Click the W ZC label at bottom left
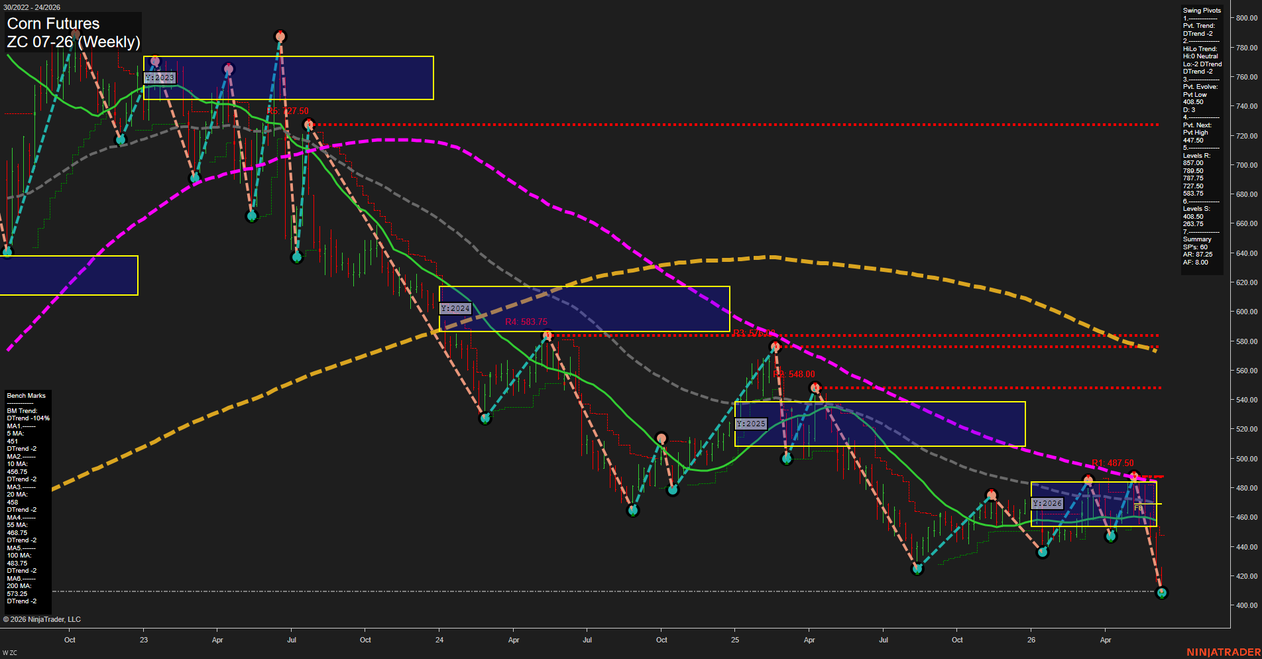Viewport: 1262px width, 659px height. tap(10, 653)
